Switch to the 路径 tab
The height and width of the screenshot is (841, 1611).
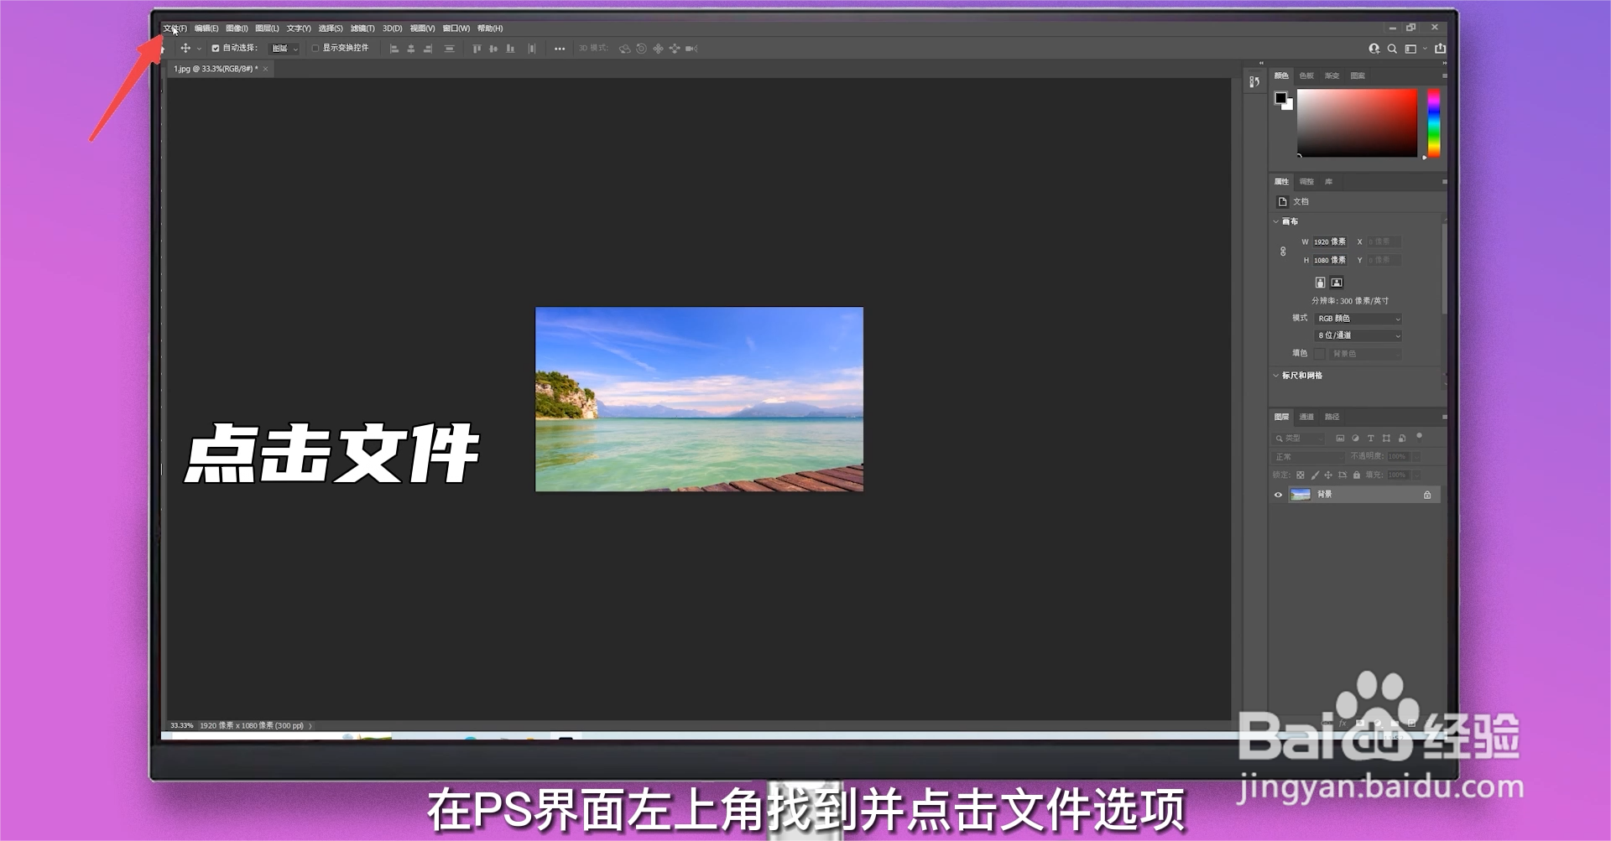[1332, 417]
